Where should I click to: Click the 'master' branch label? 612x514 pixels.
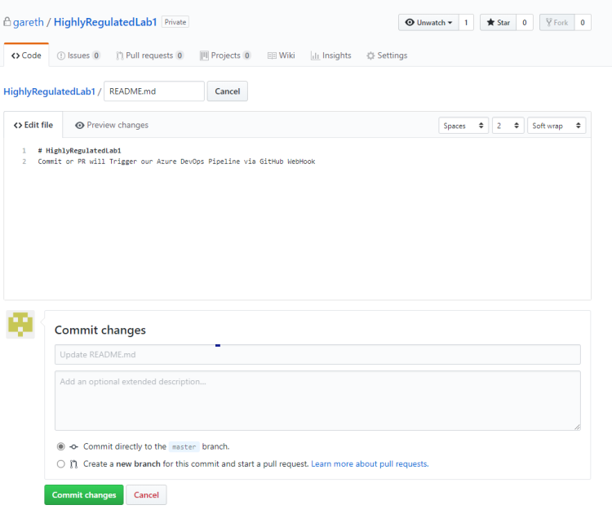[x=184, y=447]
